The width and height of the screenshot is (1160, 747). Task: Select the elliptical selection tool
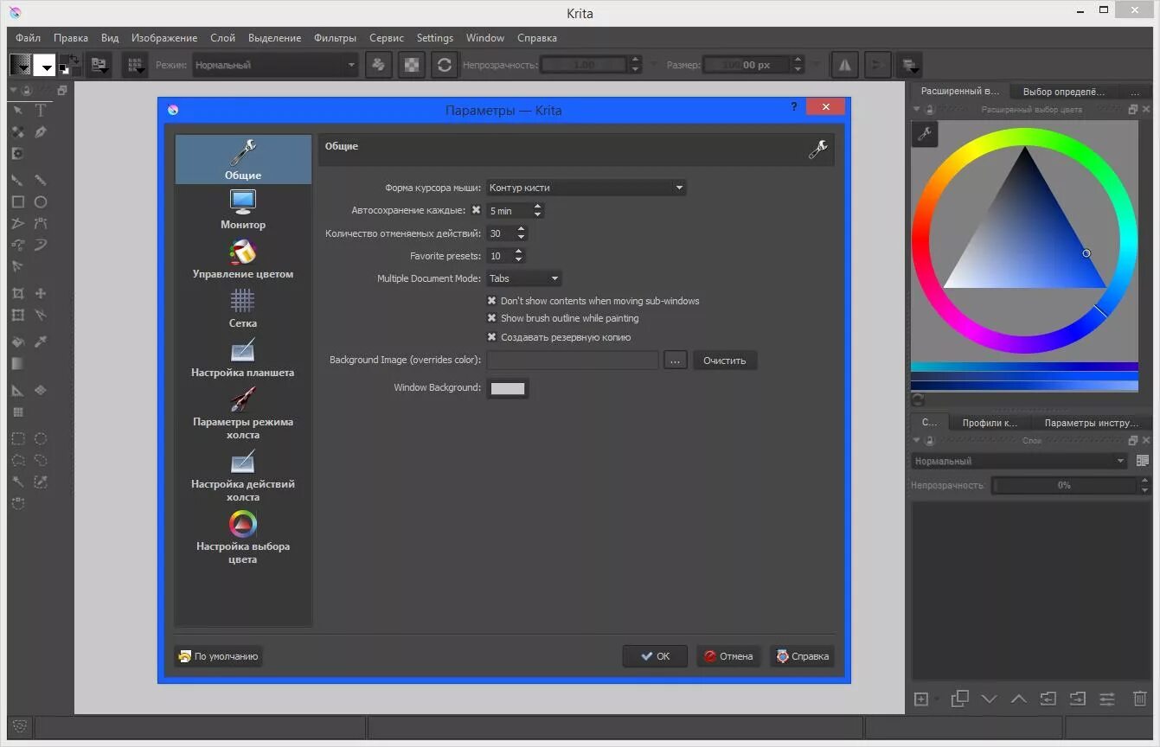point(40,438)
